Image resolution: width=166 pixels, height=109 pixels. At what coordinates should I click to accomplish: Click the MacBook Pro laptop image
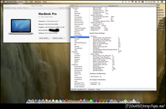click(x=21, y=27)
